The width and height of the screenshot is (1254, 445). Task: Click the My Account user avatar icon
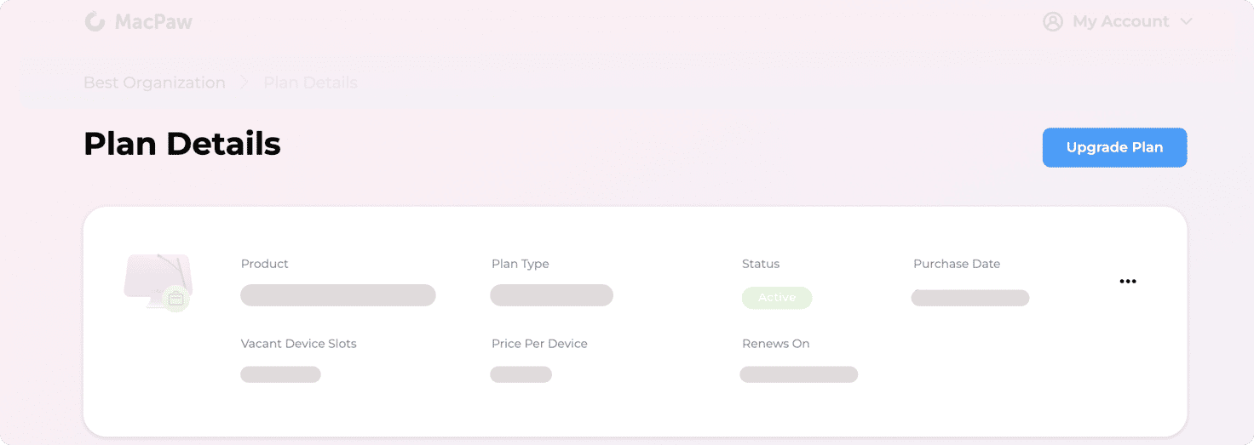[1053, 21]
